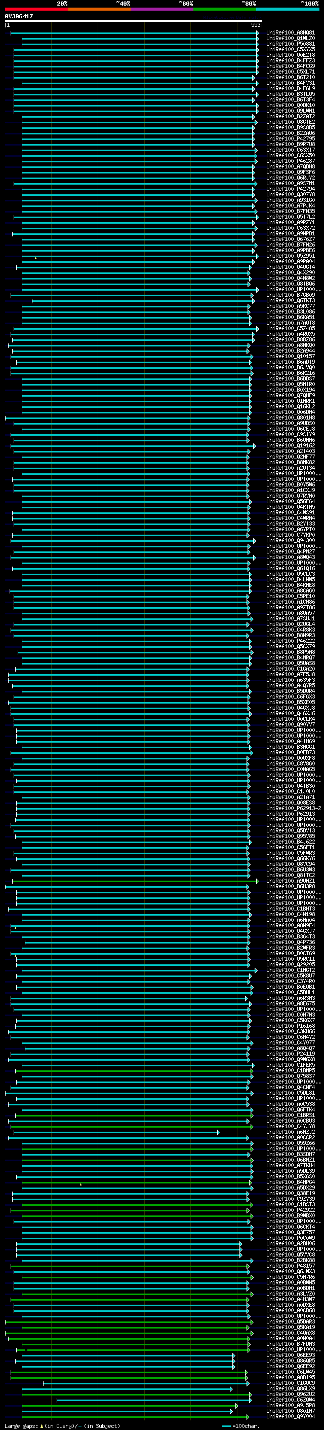Image resolution: width=324 pixels, height=1430 pixels.
Task: Select the UniRef100_B4FV31 label
Action: pyautogui.click(x=290, y=83)
